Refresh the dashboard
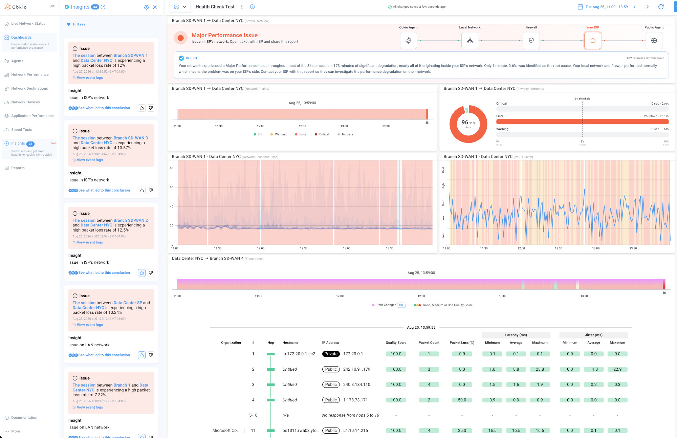This screenshot has height=438, width=677. click(x=661, y=7)
